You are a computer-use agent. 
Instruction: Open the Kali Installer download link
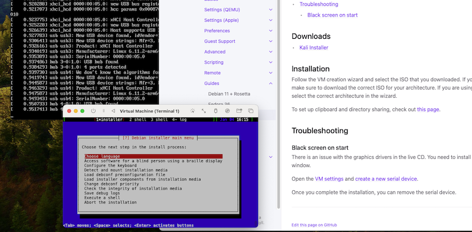tap(314, 48)
